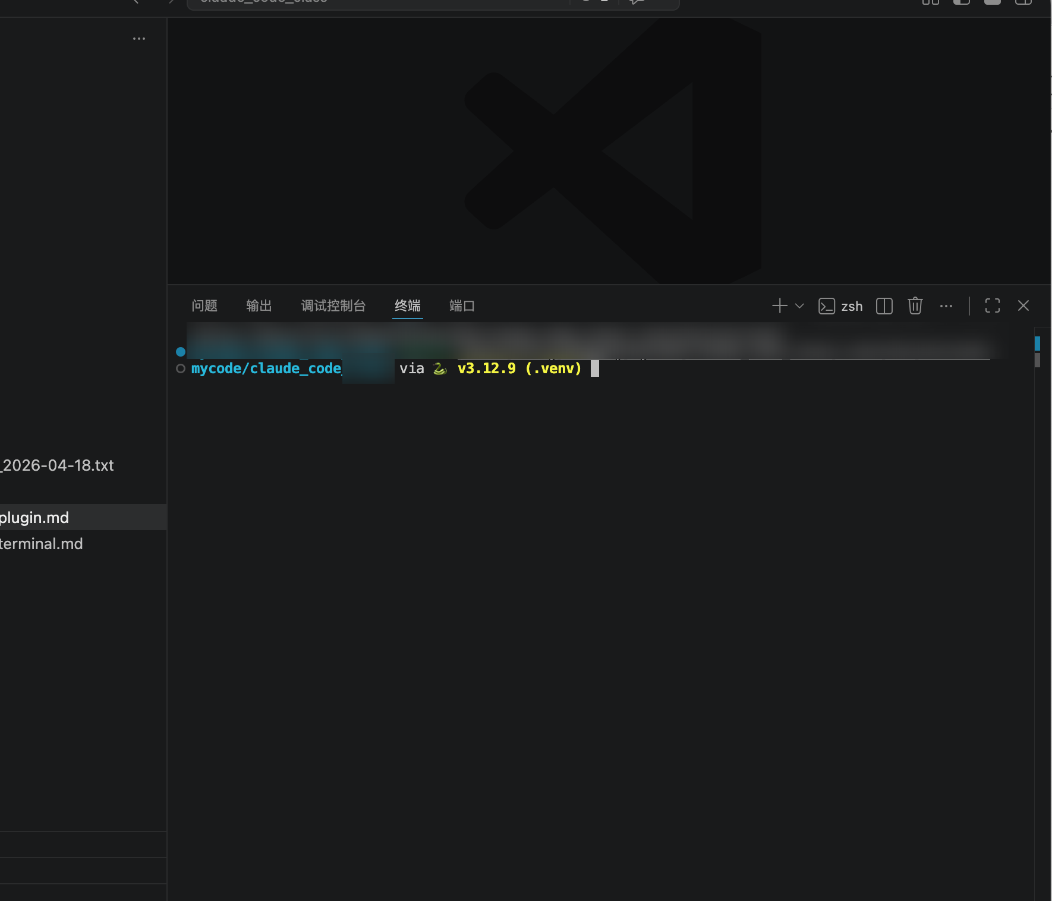Focus the terminal at the cursor block
This screenshot has width=1052, height=901.
point(595,368)
